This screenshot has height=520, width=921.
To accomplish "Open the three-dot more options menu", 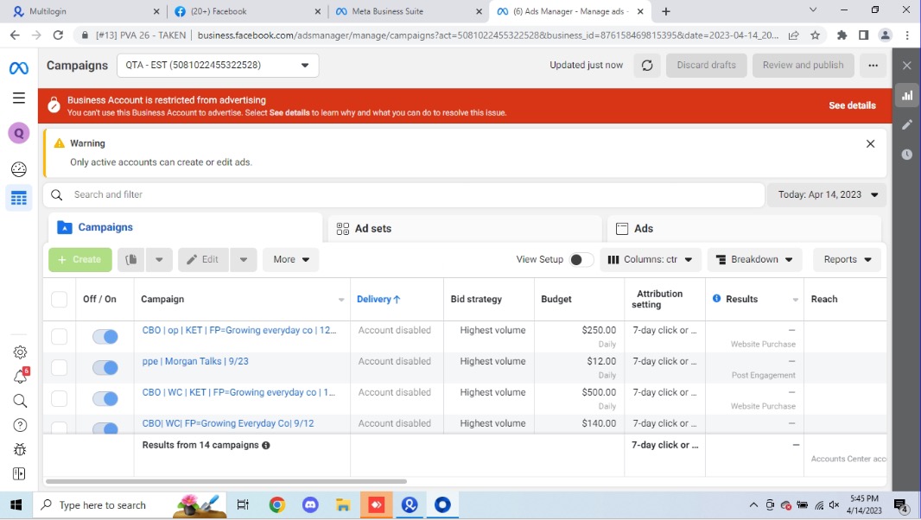I will click(873, 66).
